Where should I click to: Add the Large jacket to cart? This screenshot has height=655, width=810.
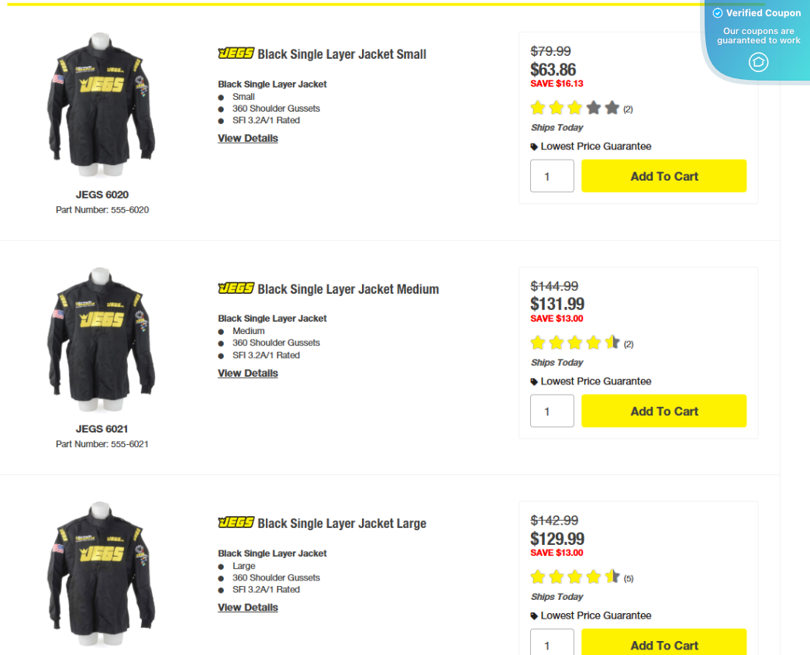click(664, 645)
